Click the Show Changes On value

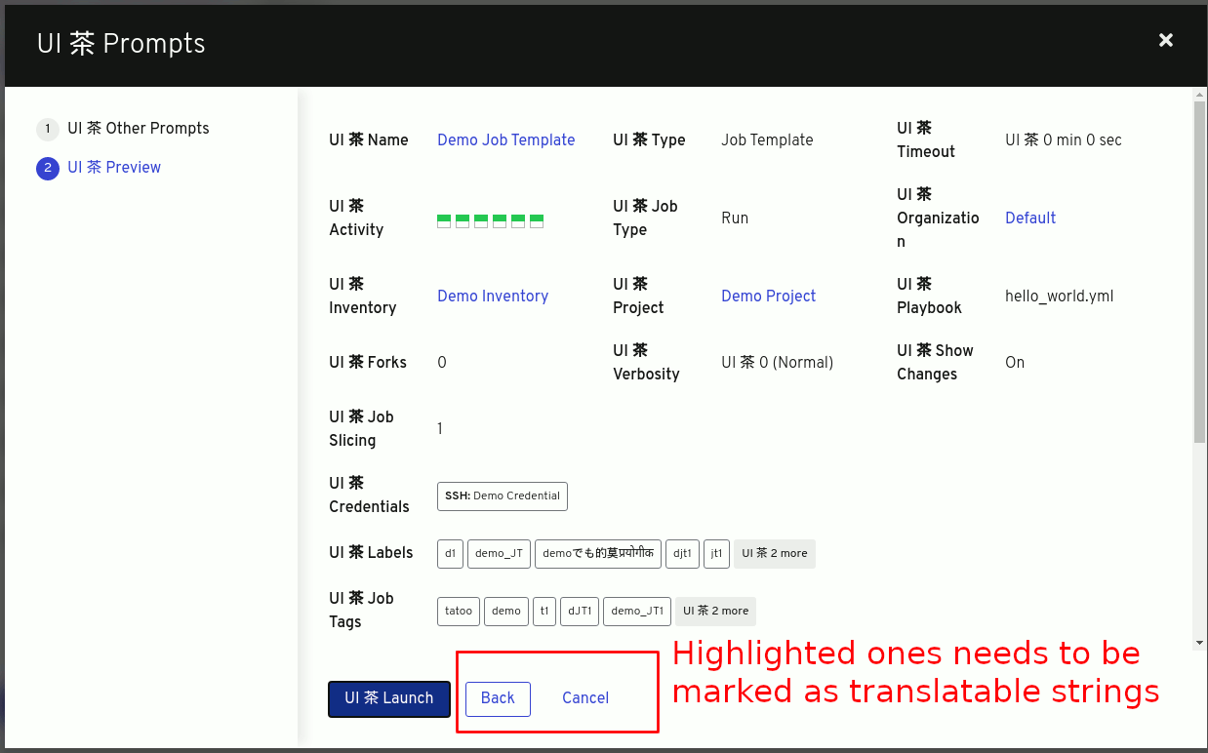(x=1015, y=362)
